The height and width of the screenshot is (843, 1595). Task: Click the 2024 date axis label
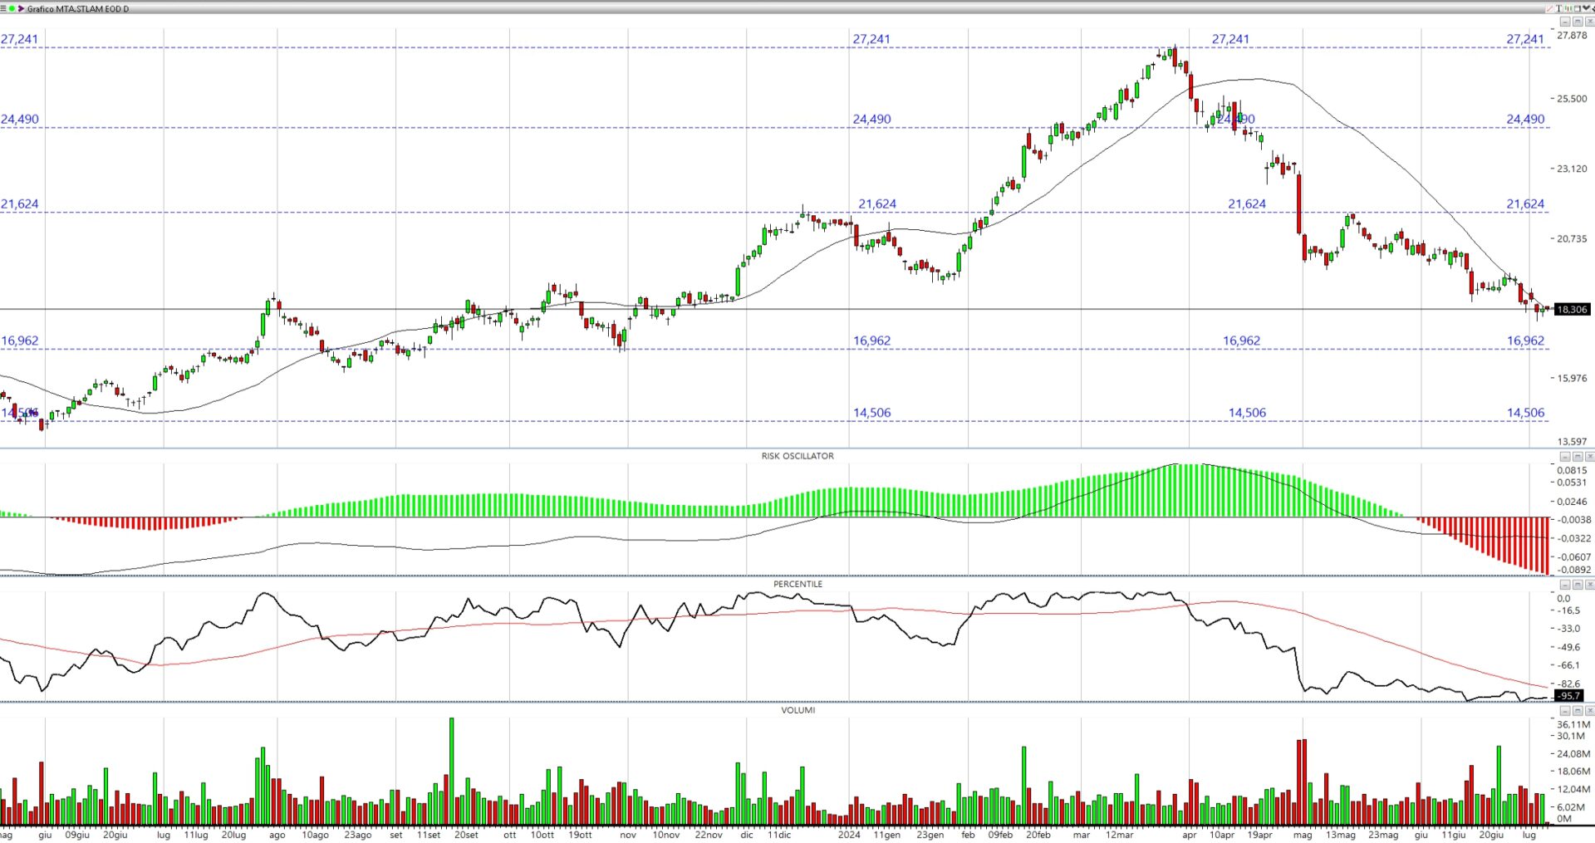(849, 835)
